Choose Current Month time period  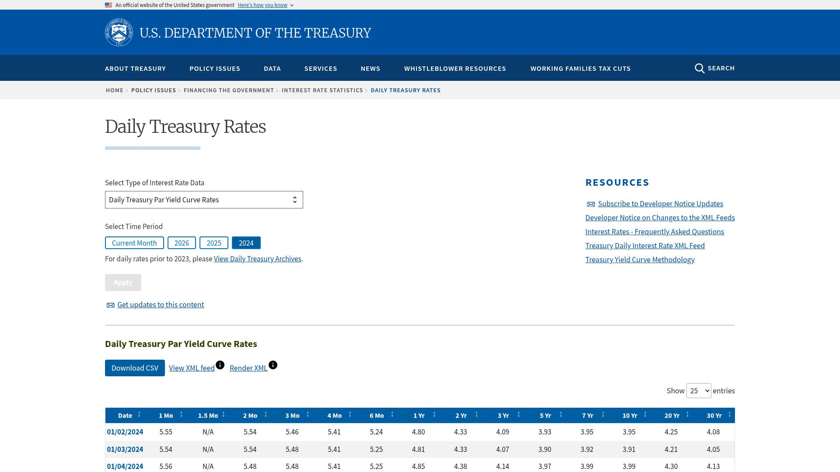pos(134,243)
